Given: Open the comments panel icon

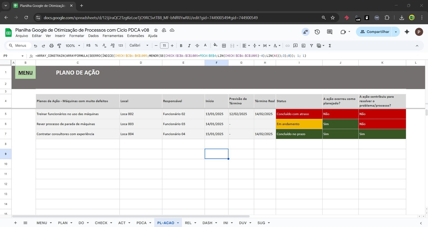Looking at the screenshot, I should [x=330, y=32].
